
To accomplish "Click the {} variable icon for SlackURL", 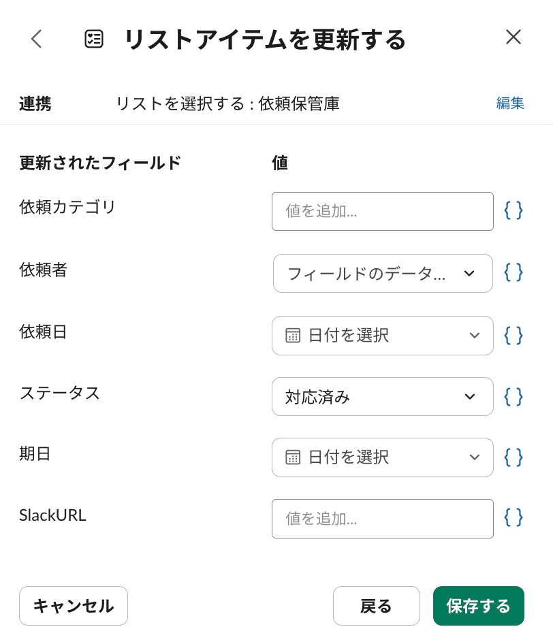I will pos(512,519).
